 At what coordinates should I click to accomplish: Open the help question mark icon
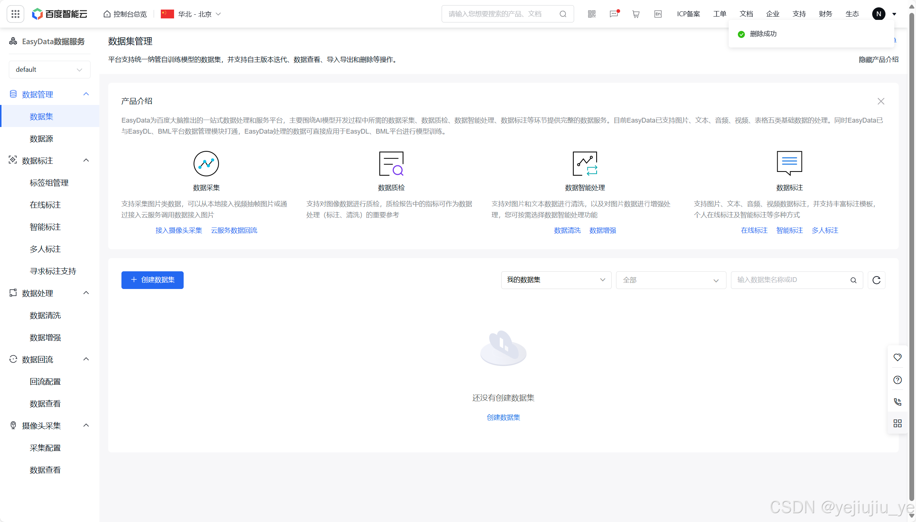(897, 380)
